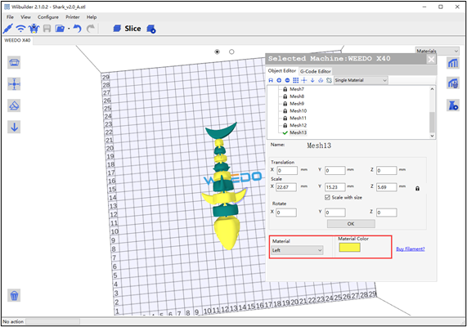Click the trash bin delete icon

[x=14, y=295]
